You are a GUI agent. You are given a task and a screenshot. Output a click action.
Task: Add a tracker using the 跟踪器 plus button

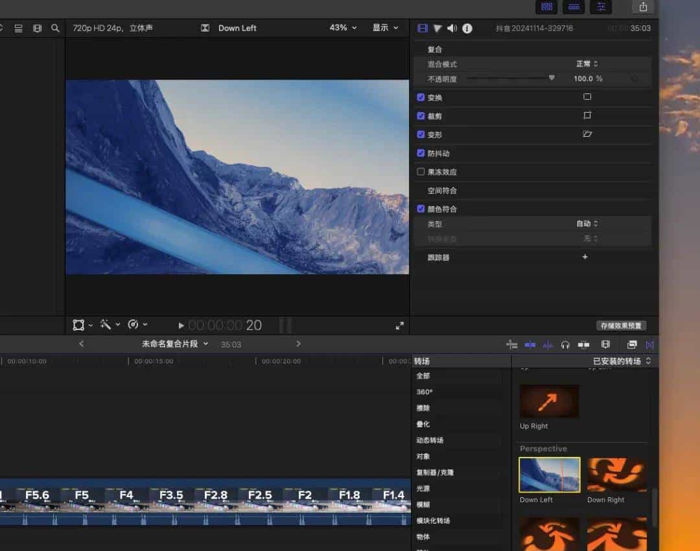point(585,257)
